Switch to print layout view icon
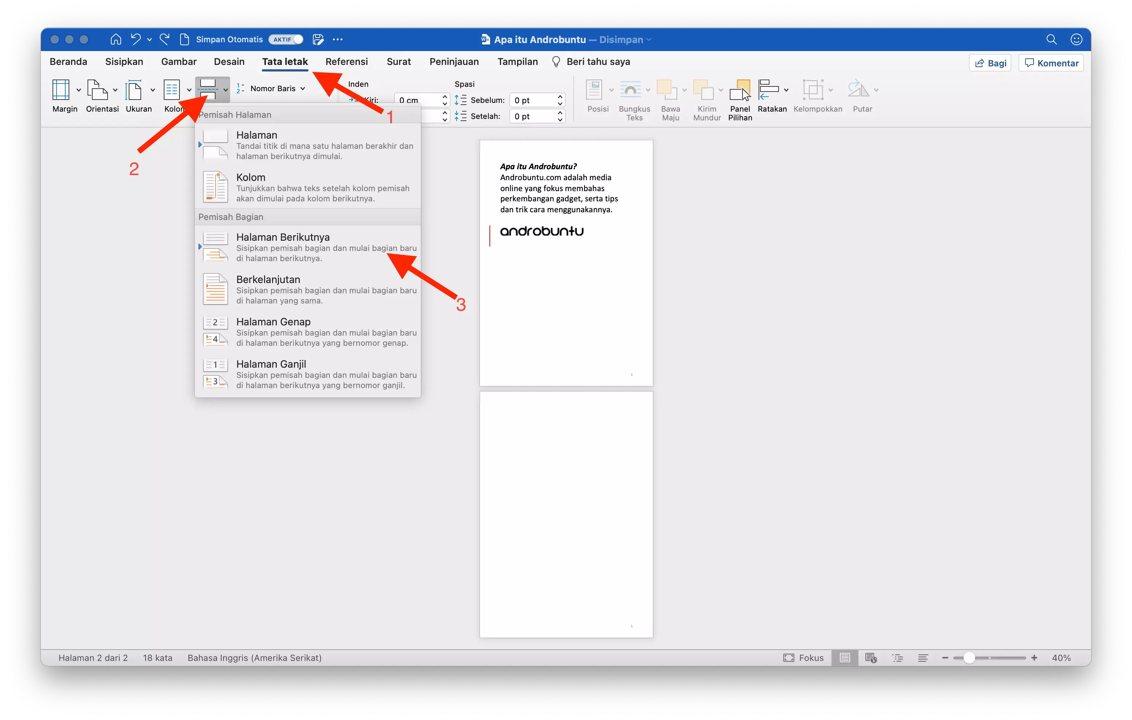Screen dimensions: 1132x720 point(844,658)
